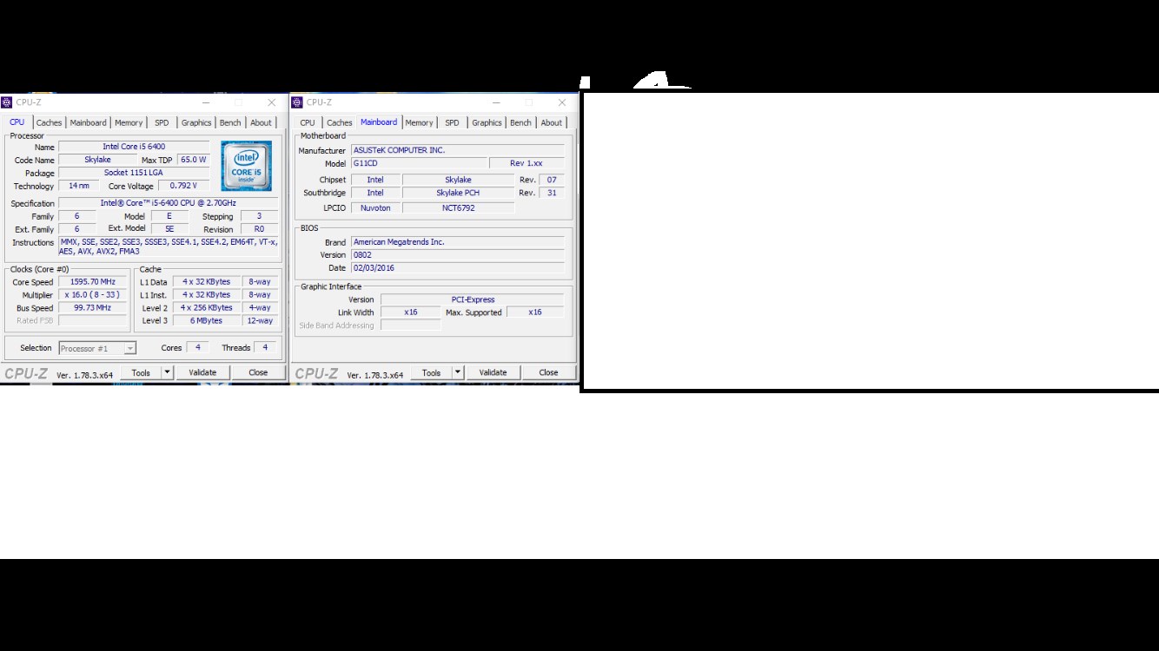This screenshot has height=651, width=1159.
Task: Switch to CPU tab in the motherboard window
Action: click(x=308, y=122)
